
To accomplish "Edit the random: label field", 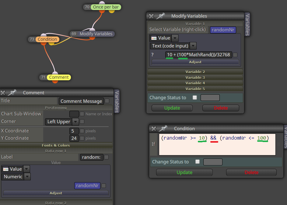I will point(92,157).
